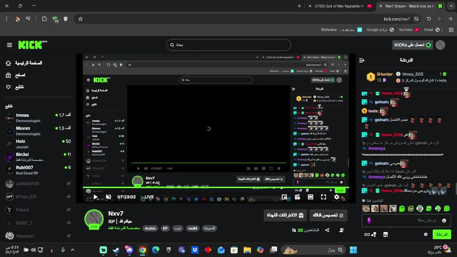Open Steam from the taskbar

coord(116,250)
